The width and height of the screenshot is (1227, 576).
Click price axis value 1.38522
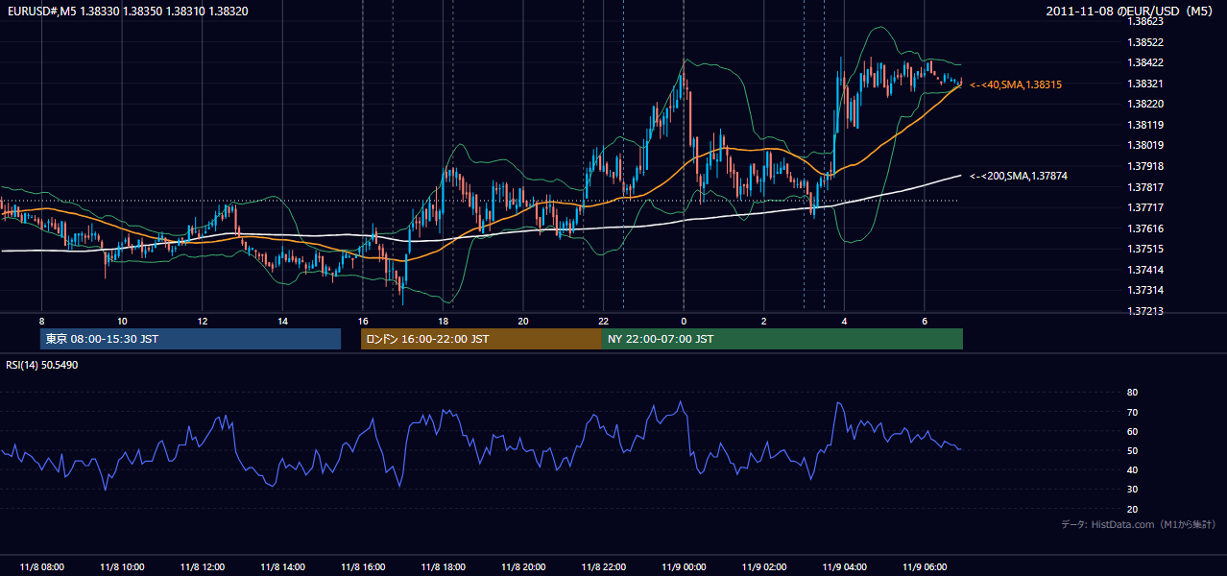pyautogui.click(x=1144, y=42)
